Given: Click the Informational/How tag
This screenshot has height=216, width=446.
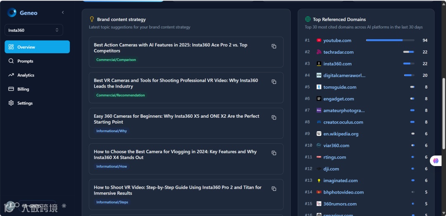Looking at the screenshot, I should pyautogui.click(x=111, y=166).
